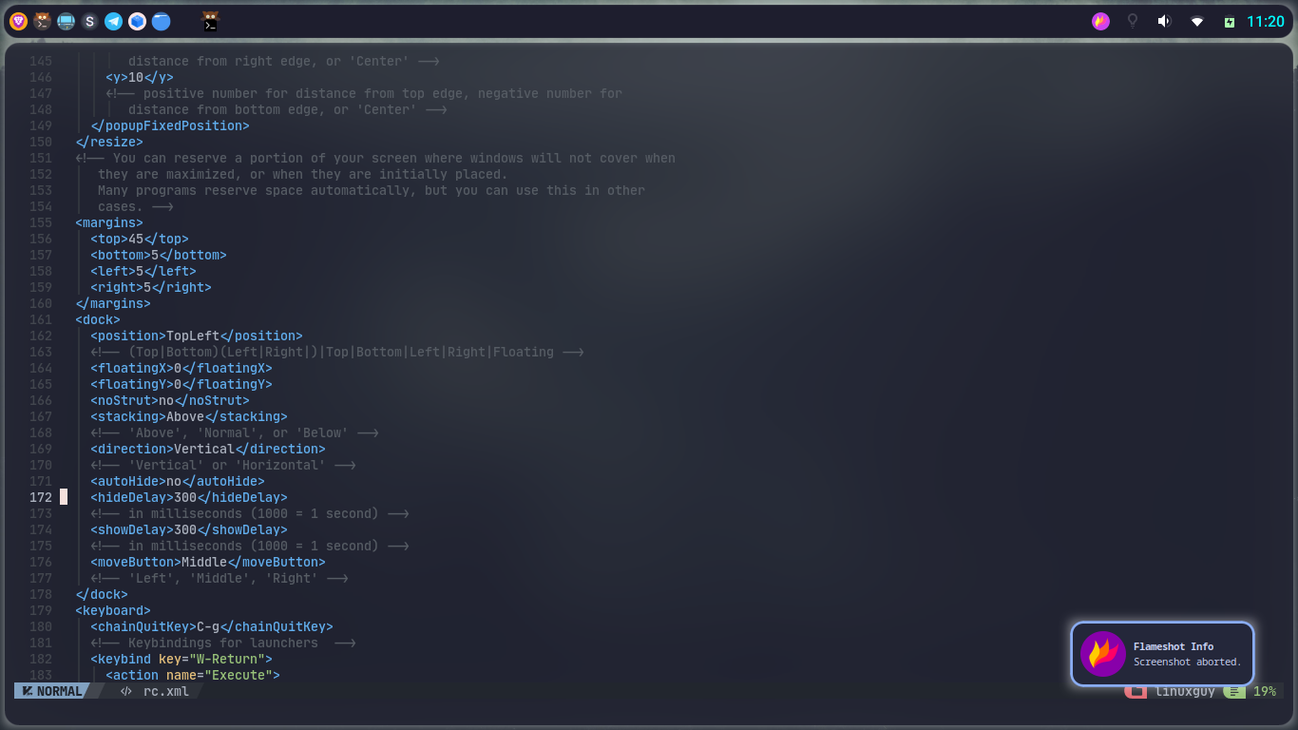Click the <bottom>5</bottom> line

click(159, 256)
